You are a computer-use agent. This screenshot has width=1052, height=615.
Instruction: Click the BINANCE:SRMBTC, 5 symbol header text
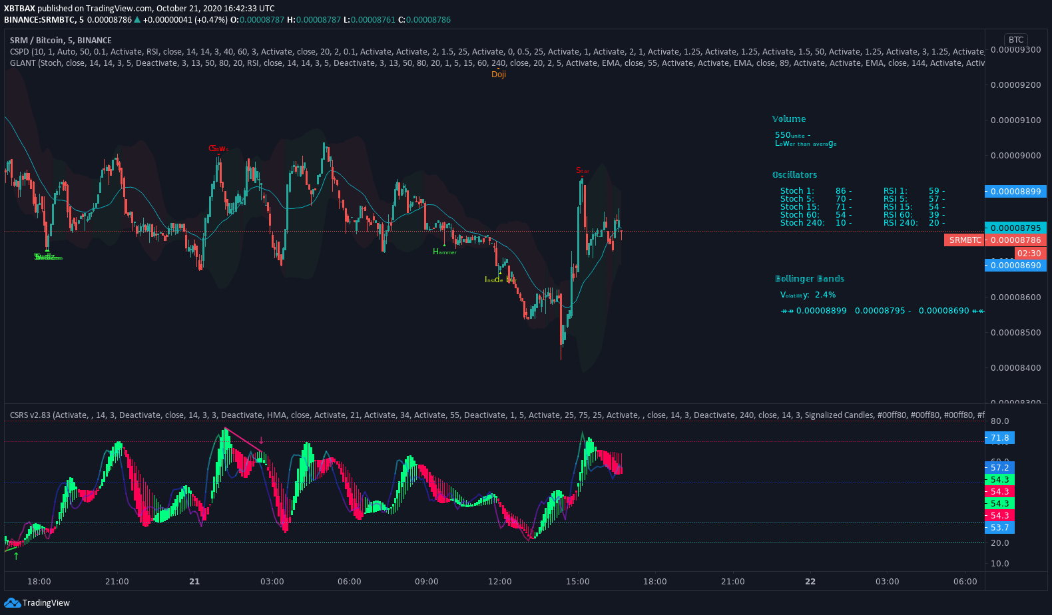pos(44,20)
